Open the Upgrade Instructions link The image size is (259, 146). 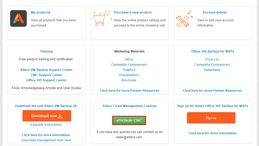click(x=46, y=125)
